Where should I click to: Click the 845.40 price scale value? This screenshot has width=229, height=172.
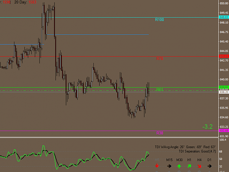pos(224,42)
